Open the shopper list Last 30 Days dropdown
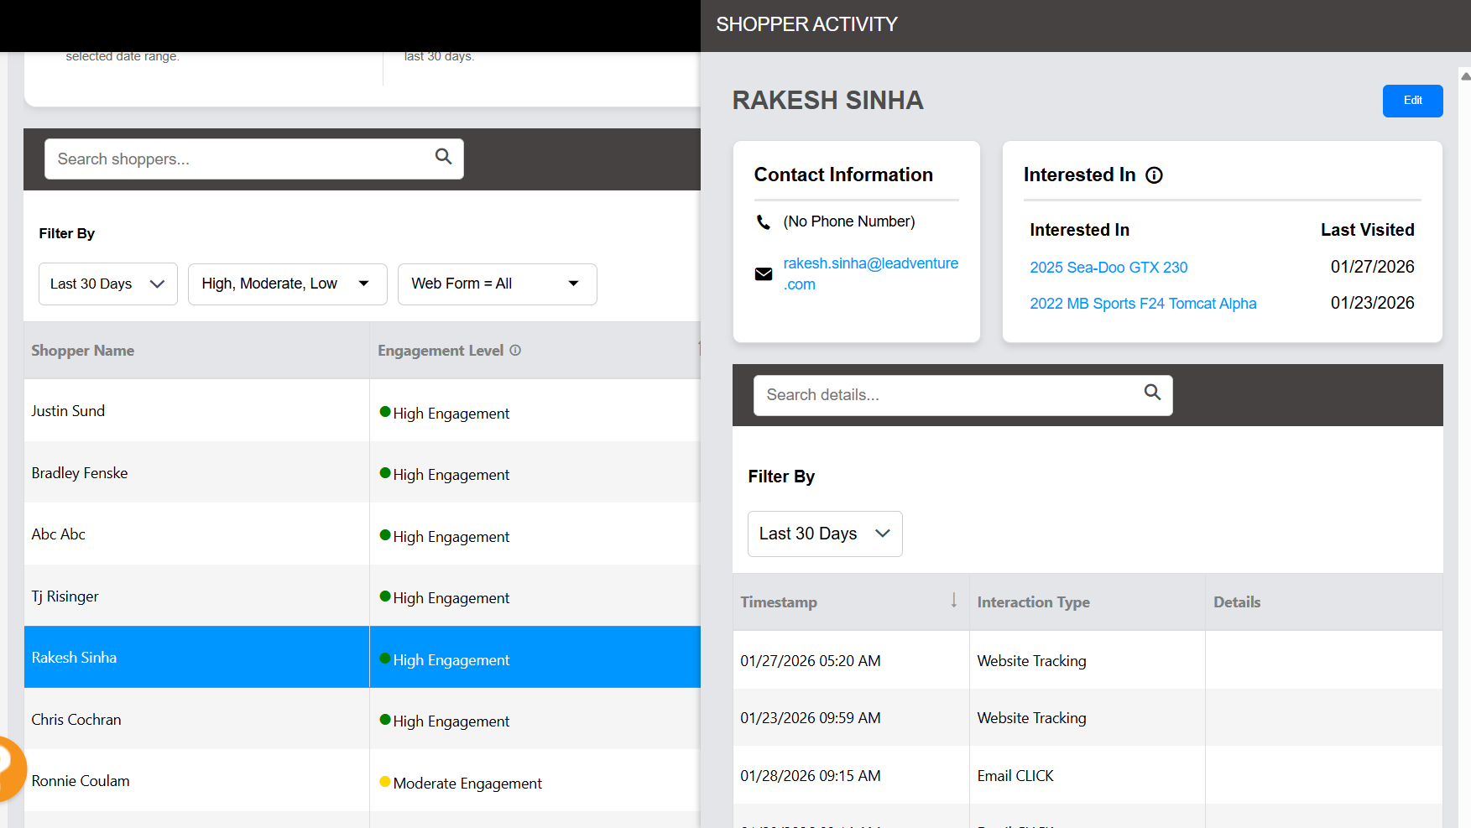This screenshot has height=828, width=1471. (107, 284)
